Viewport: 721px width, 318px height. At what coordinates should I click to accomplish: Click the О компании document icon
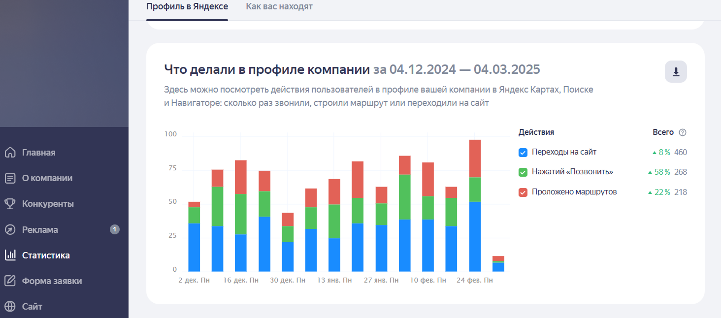point(10,178)
